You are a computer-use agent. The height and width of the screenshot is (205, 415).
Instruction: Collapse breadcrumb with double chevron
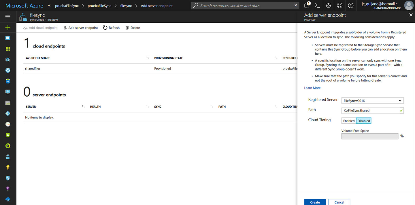tap(49, 5)
